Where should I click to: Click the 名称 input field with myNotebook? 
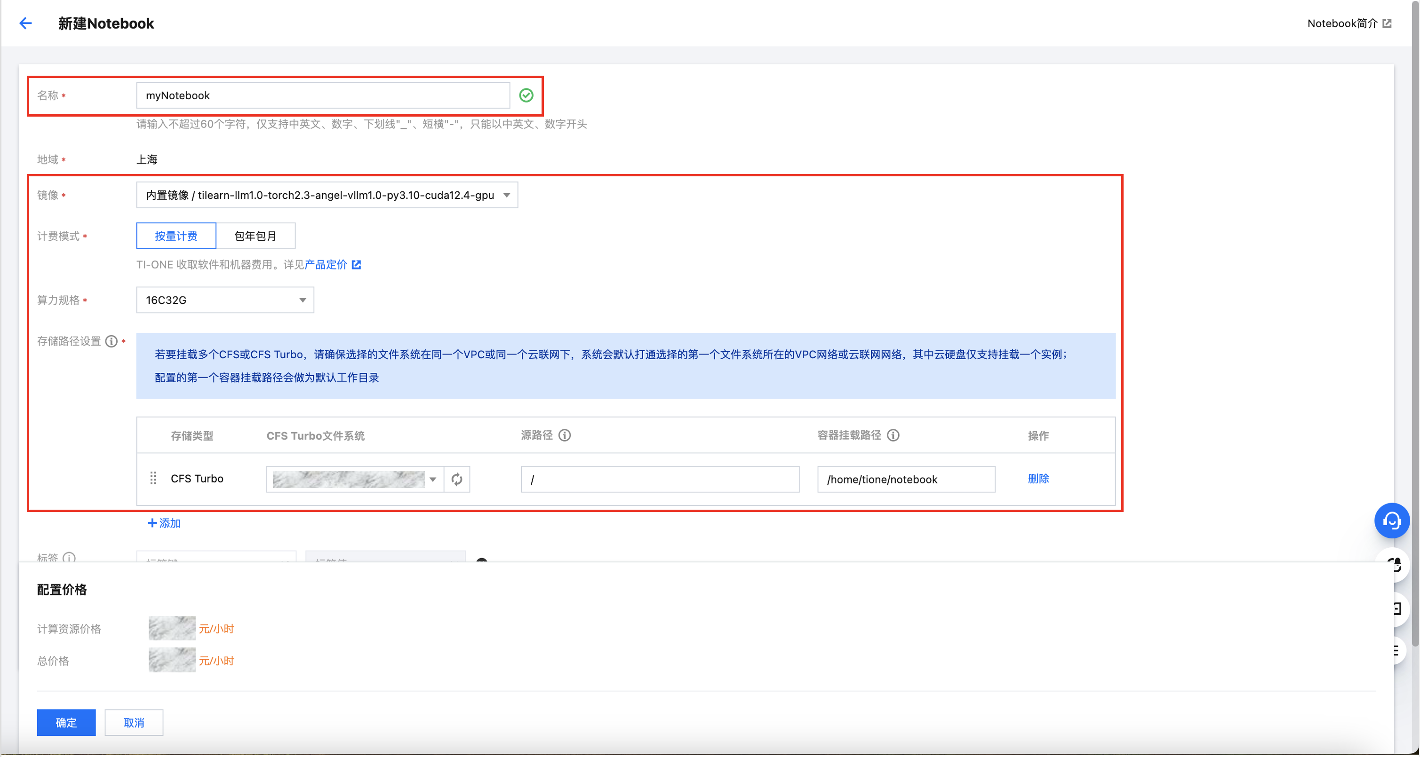322,95
